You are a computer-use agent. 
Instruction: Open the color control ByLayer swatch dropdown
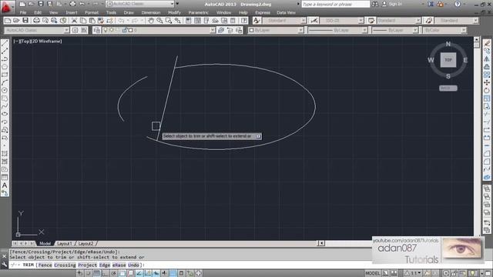coord(276,30)
